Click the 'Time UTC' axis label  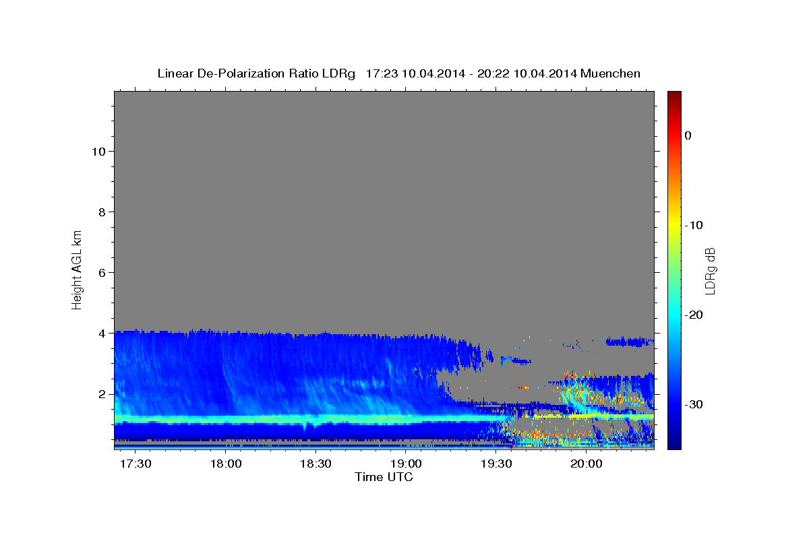click(384, 477)
